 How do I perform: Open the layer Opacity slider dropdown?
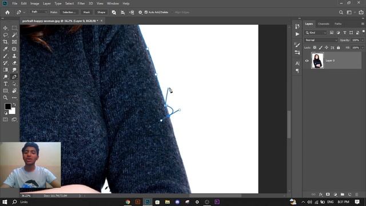tap(363, 40)
